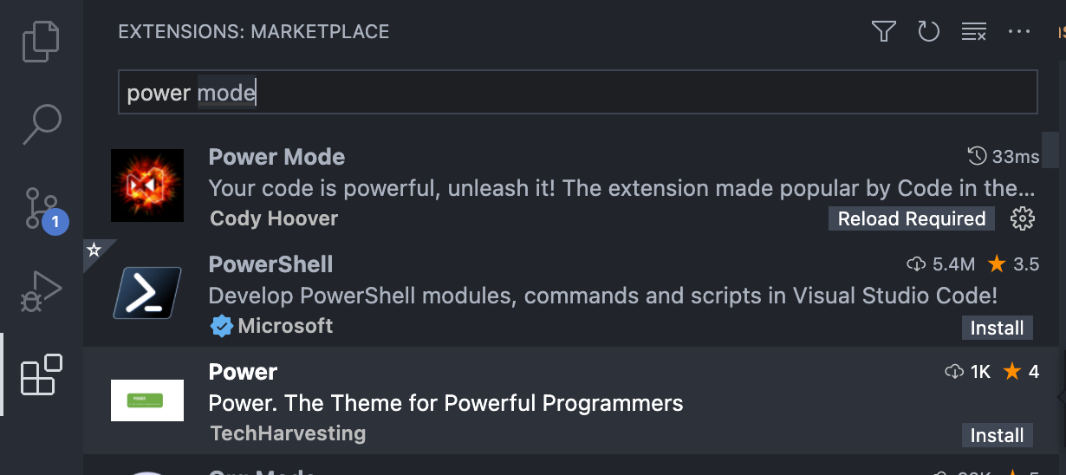Click the Power theme green thumbnail

147,400
